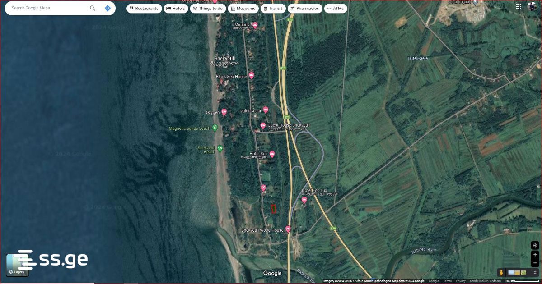The image size is (542, 284).
Task: Show Pharmacies on the map
Action: [x=304, y=8]
